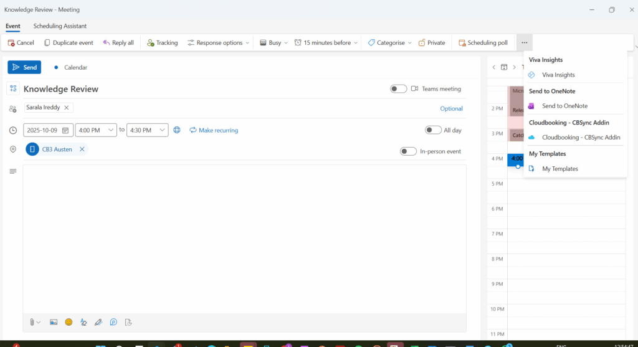The image size is (638, 347).
Task: Select Send to OneNote from the menu
Action: 564,106
